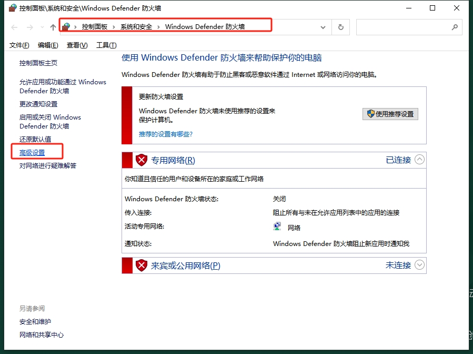The image size is (473, 354).
Task: Click the red shield icon beside 专用网络(R)
Action: click(142, 160)
